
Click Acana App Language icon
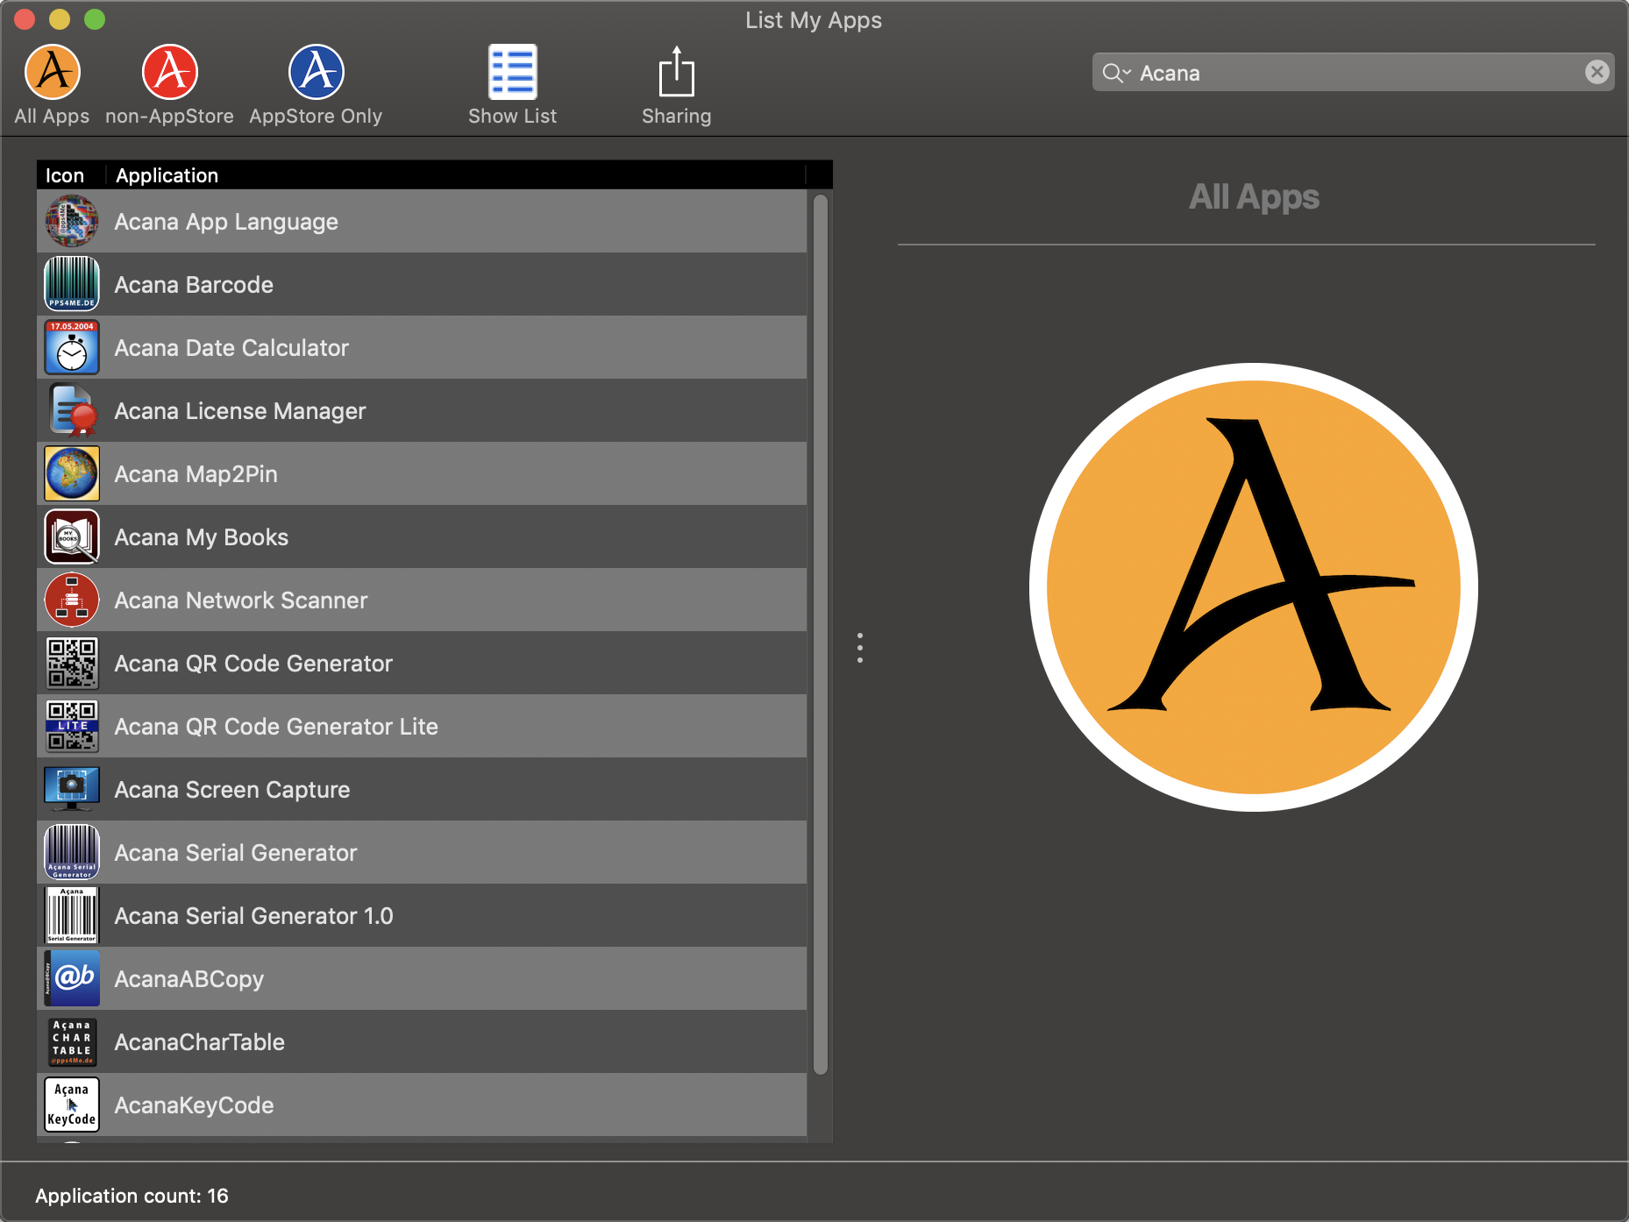coord(72,222)
